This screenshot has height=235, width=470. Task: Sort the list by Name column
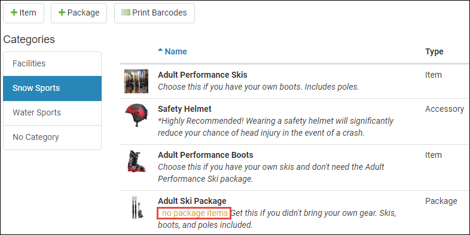coord(176,51)
